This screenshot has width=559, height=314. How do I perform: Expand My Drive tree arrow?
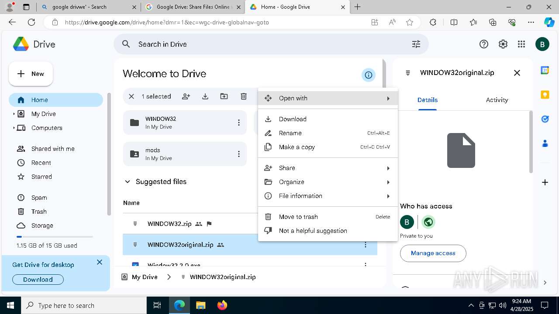pyautogui.click(x=14, y=114)
